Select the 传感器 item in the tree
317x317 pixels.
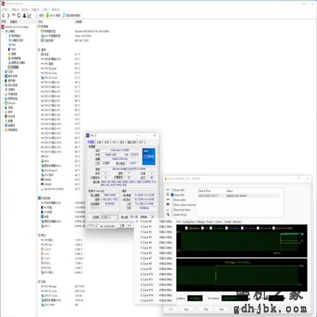tap(13, 67)
